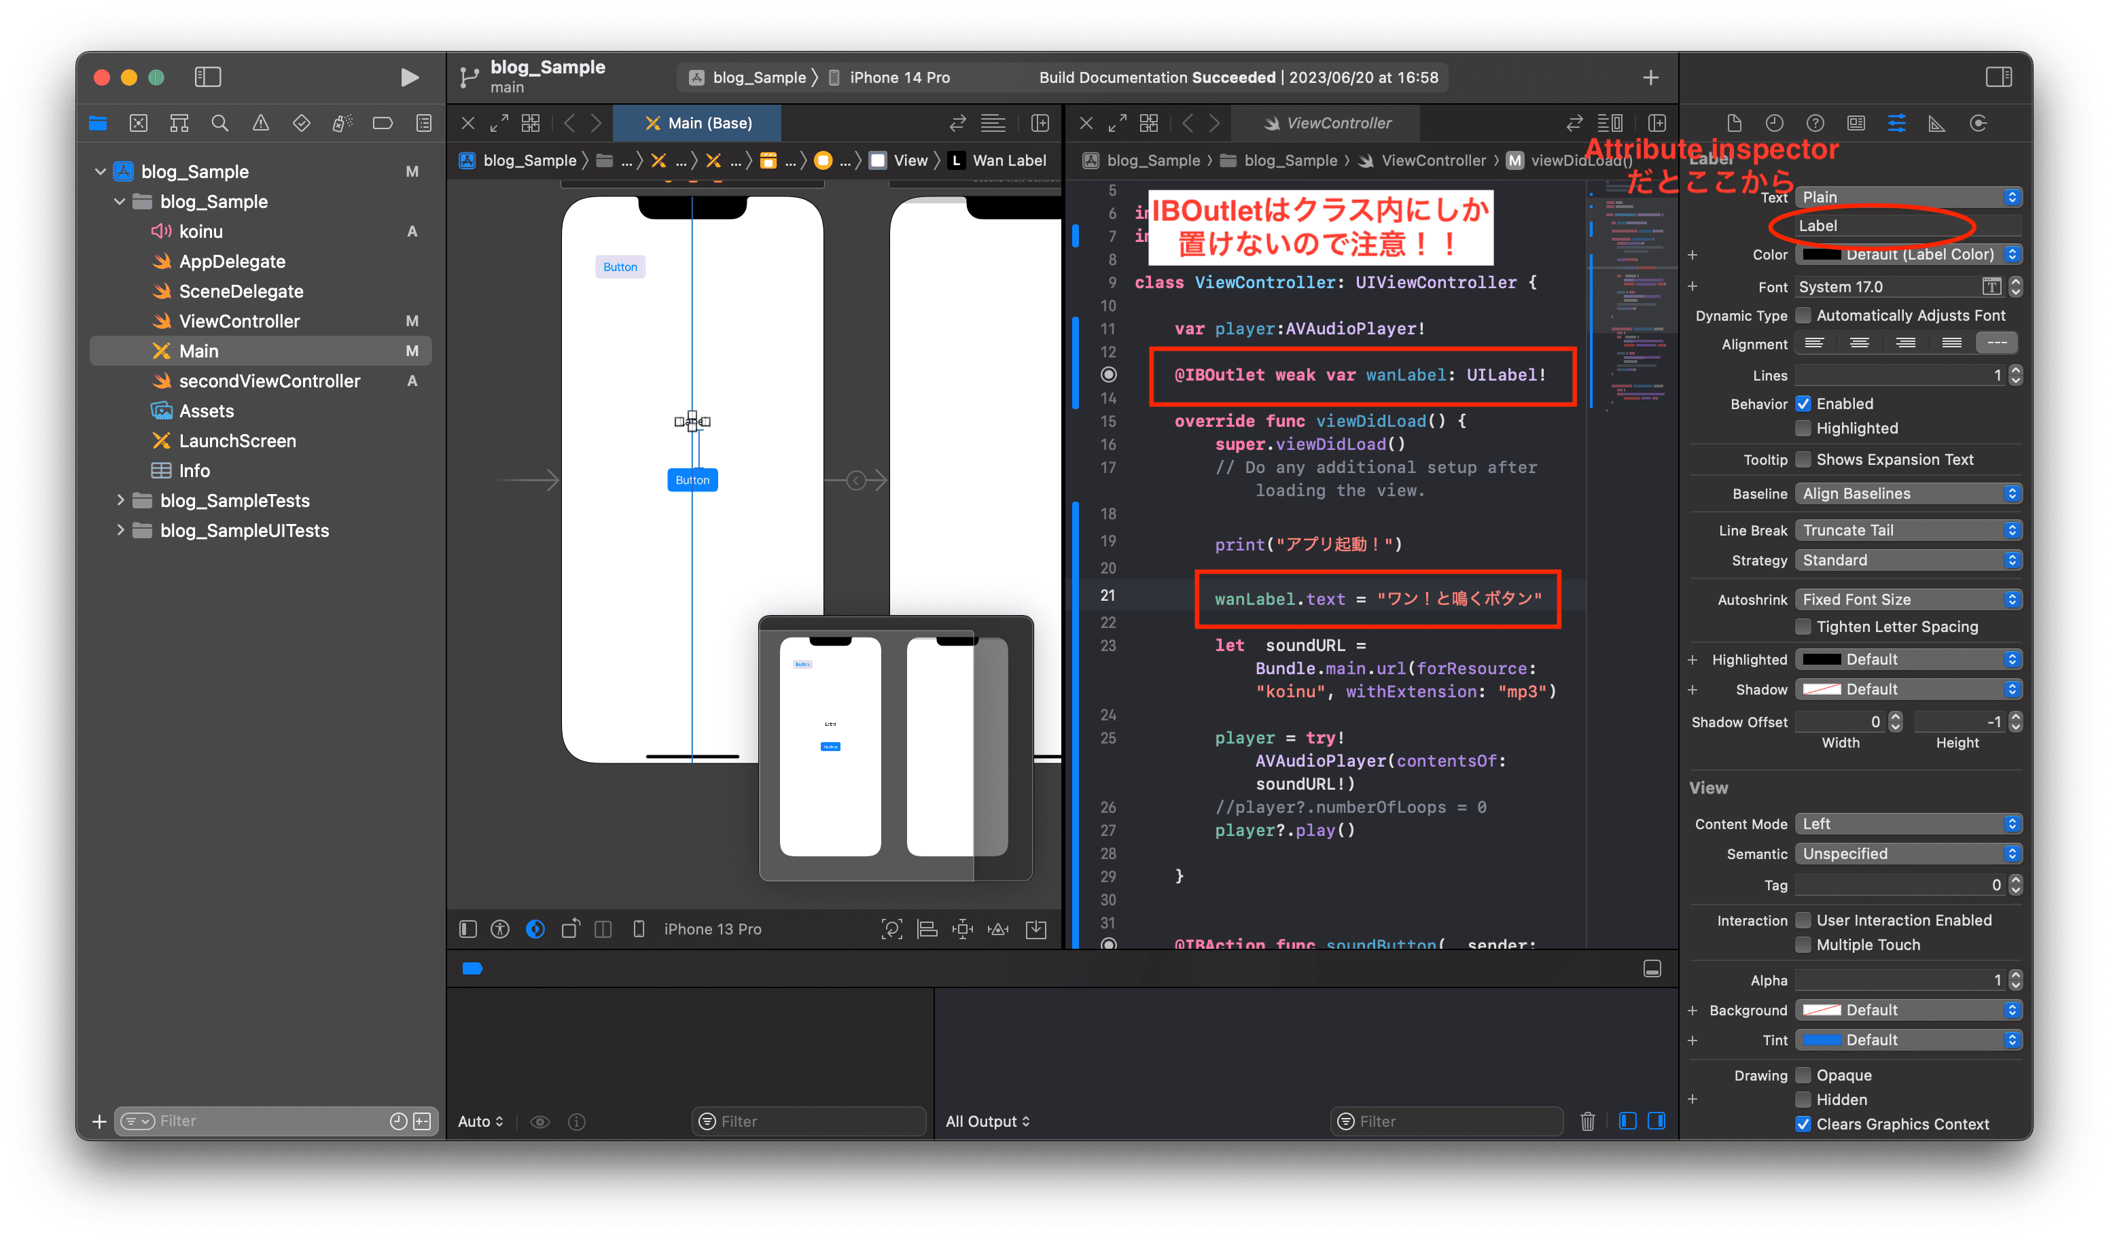
Task: Toggle the document outline on canvas
Action: click(x=468, y=928)
